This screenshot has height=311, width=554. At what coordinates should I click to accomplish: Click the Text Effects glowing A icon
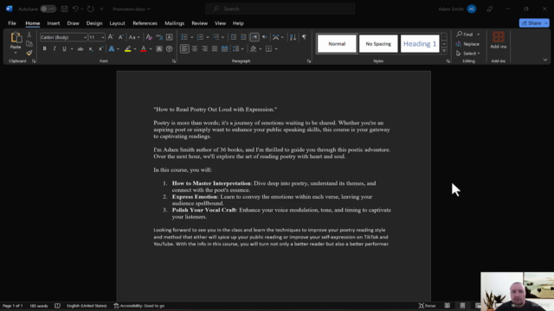[112, 48]
